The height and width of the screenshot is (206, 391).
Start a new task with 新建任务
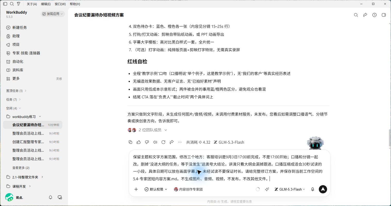16,28
